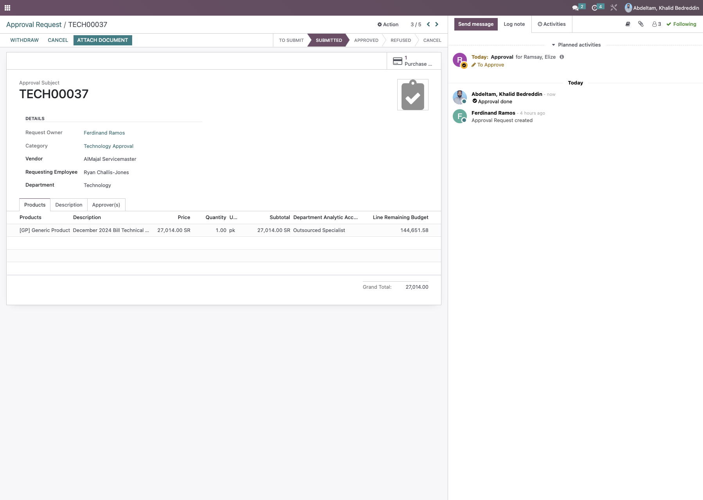The width and height of the screenshot is (703, 500).
Task: Click the Cancel action button
Action: tap(58, 40)
